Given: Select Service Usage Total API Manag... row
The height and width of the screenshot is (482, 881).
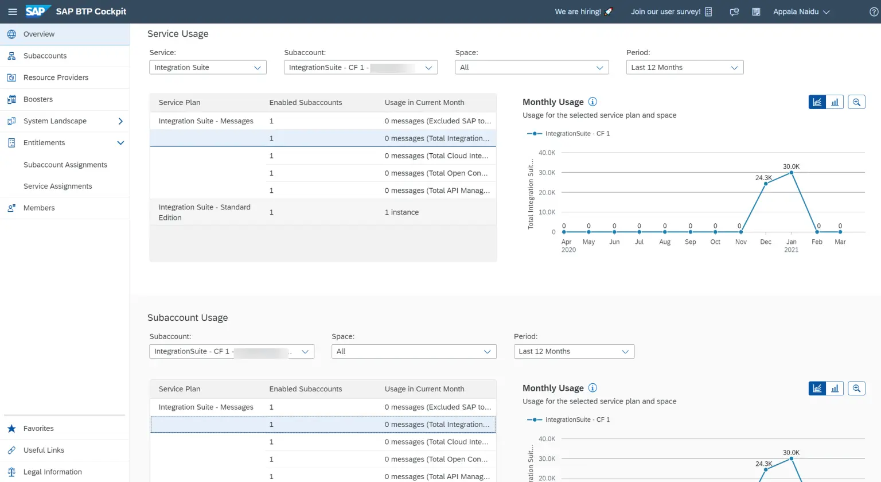Looking at the screenshot, I should click(x=323, y=191).
